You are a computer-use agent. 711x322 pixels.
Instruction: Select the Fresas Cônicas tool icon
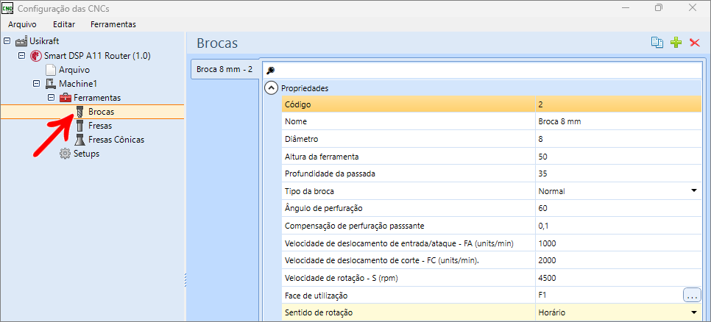pyautogui.click(x=80, y=140)
